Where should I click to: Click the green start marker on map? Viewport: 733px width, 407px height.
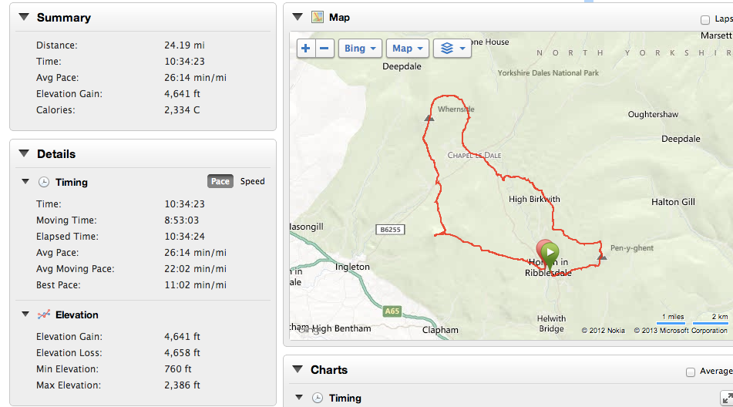(x=550, y=251)
